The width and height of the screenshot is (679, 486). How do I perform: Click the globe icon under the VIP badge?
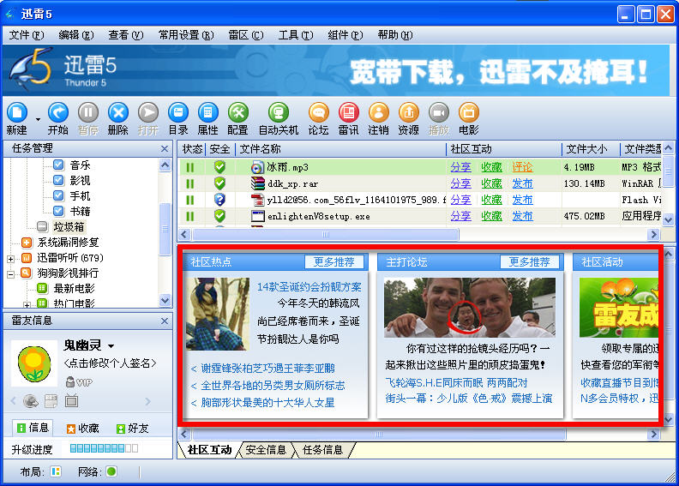click(30, 401)
